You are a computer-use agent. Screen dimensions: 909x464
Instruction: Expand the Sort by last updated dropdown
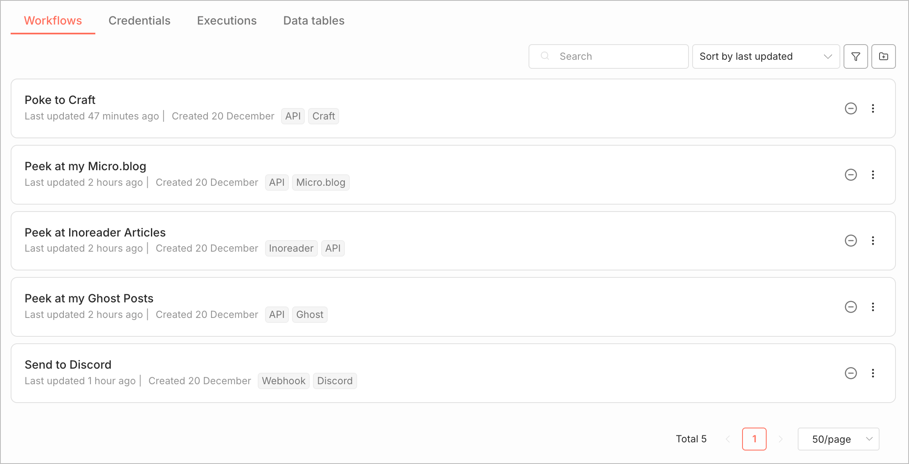tap(765, 56)
